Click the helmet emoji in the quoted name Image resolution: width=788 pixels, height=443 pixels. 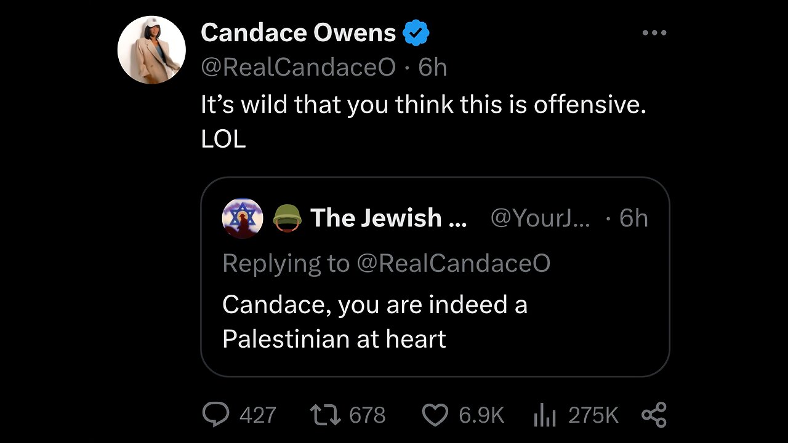click(287, 218)
